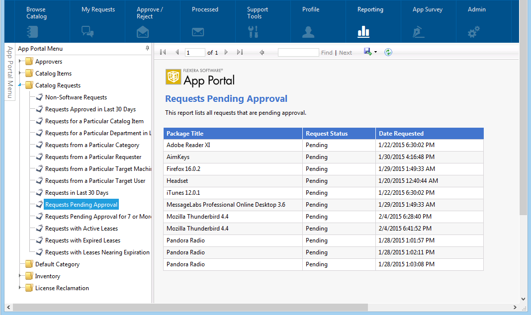The image size is (531, 315).
Task: Click the horizontal scrollbar right arrow
Action: click(x=515, y=307)
